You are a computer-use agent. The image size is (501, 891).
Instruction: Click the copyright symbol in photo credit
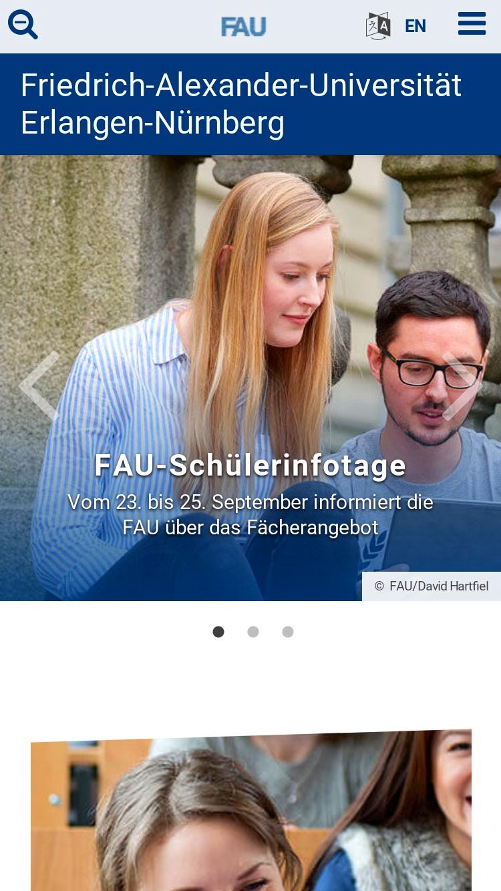click(x=379, y=586)
